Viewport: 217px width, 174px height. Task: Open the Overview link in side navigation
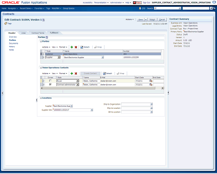pyautogui.click(x=13, y=37)
